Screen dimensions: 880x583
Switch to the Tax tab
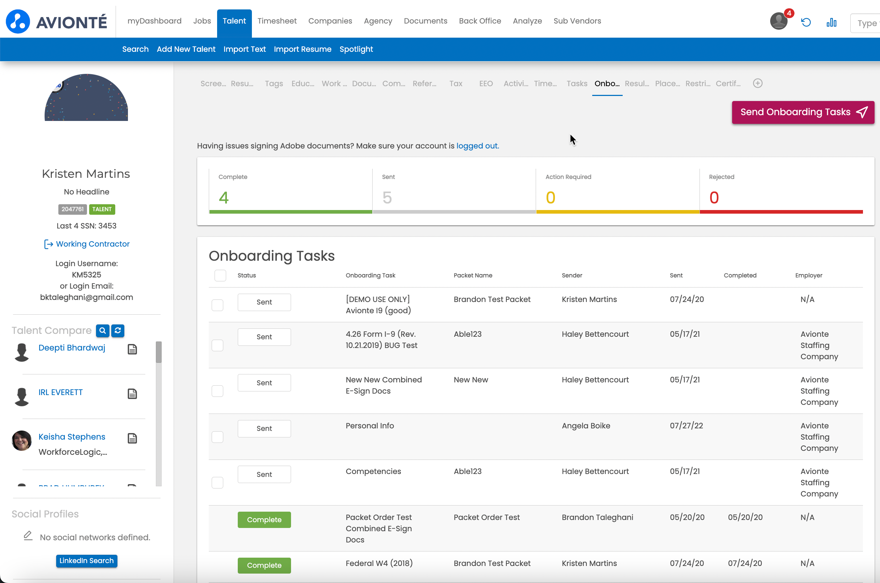pyautogui.click(x=456, y=84)
